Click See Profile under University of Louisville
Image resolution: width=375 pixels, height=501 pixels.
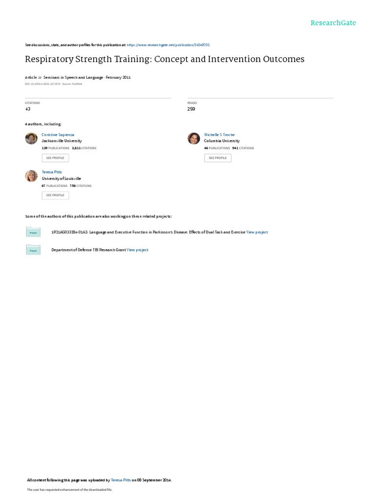point(55,195)
